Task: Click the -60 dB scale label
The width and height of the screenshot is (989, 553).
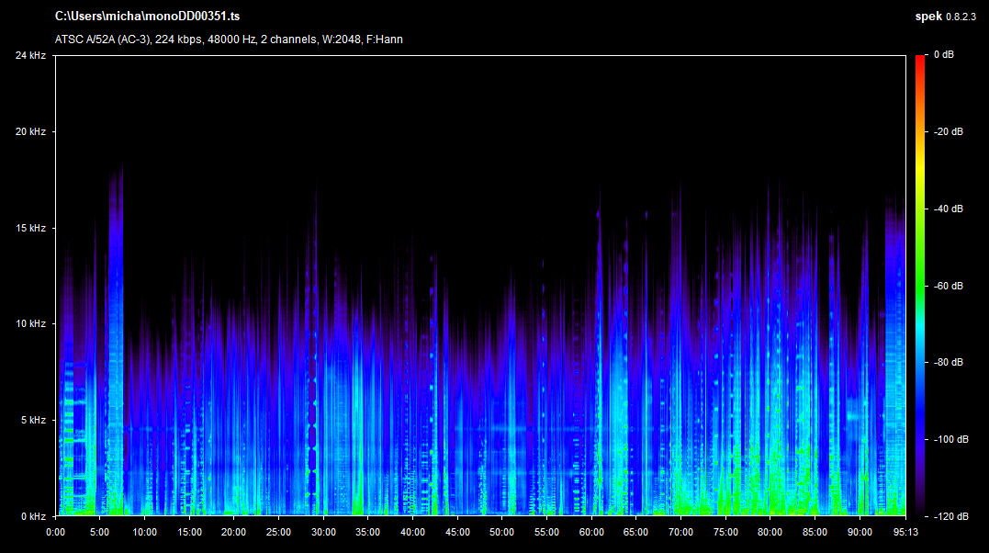Action: pyautogui.click(x=948, y=286)
